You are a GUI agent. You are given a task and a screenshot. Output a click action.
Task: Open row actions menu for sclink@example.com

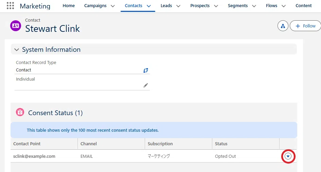288,156
